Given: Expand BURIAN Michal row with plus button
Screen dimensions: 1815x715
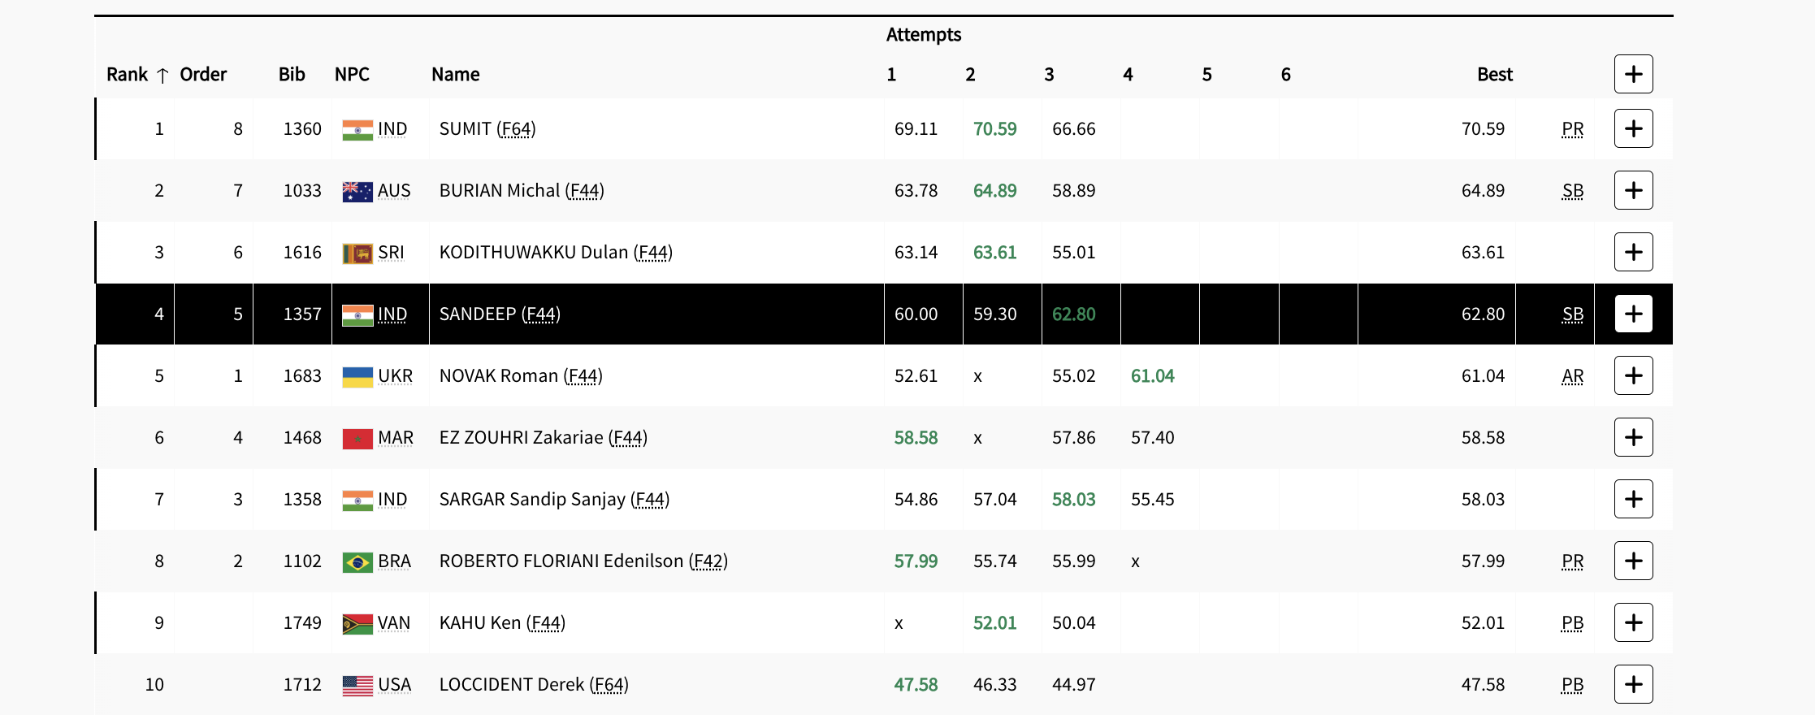Looking at the screenshot, I should 1633,190.
